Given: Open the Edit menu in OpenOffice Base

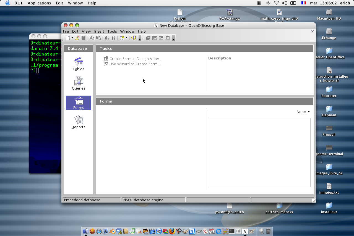Looking at the screenshot, I should coord(75,31).
